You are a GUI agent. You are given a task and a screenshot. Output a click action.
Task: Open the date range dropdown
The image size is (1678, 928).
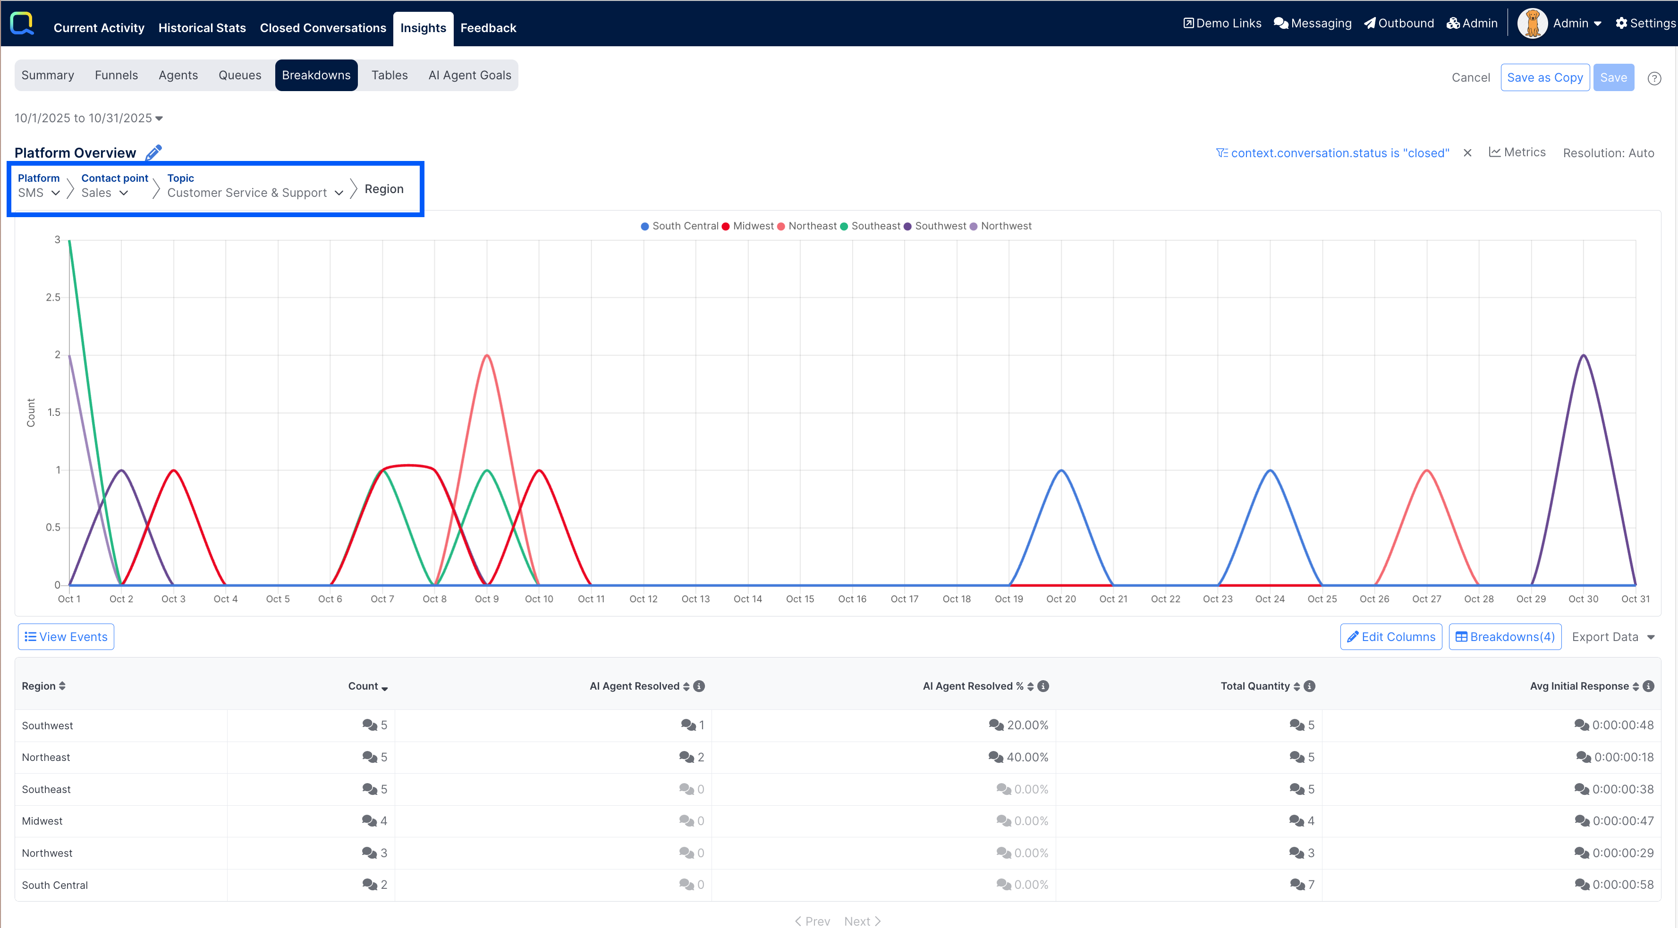[89, 118]
